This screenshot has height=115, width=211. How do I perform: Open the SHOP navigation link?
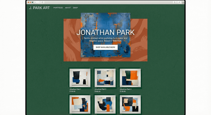[75, 8]
